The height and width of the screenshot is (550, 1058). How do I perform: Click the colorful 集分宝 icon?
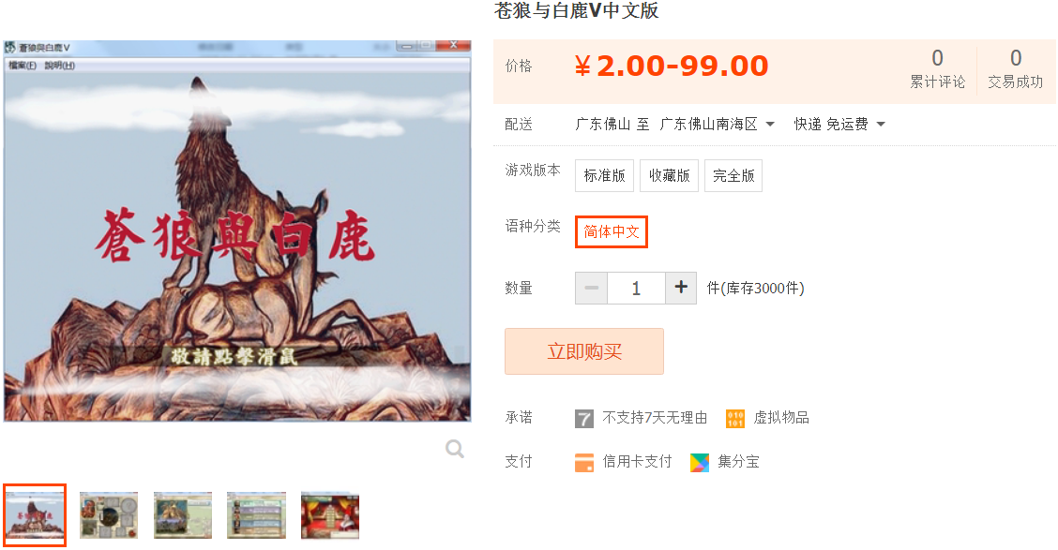tap(700, 462)
